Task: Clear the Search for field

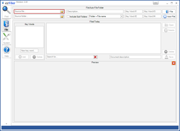Action: point(95,57)
